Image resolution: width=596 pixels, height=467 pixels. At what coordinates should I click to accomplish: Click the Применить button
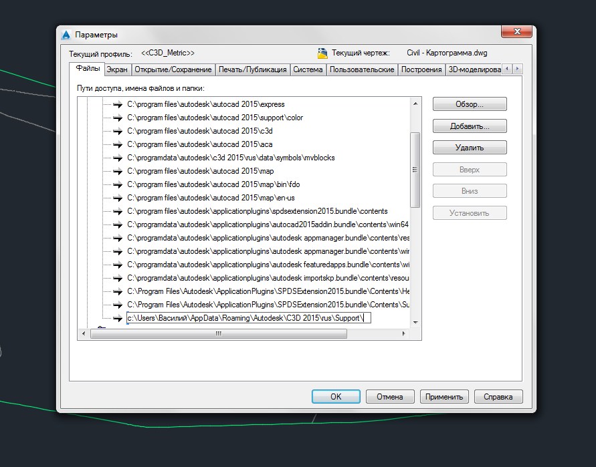444,397
